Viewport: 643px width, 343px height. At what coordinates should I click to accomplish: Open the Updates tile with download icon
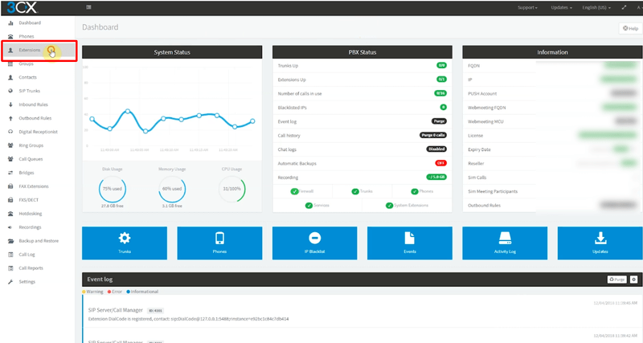(x=600, y=243)
